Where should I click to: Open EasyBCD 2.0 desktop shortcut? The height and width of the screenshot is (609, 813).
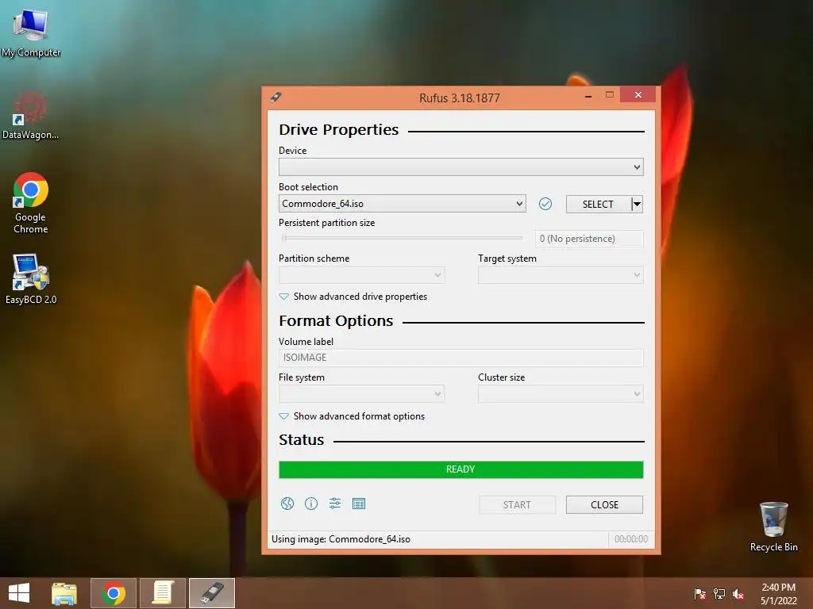coord(31,278)
